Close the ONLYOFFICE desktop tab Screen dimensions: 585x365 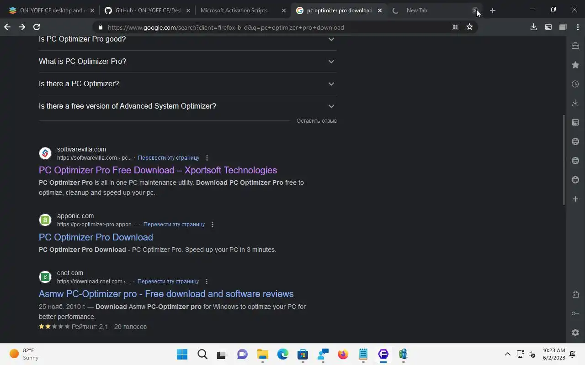92,10
